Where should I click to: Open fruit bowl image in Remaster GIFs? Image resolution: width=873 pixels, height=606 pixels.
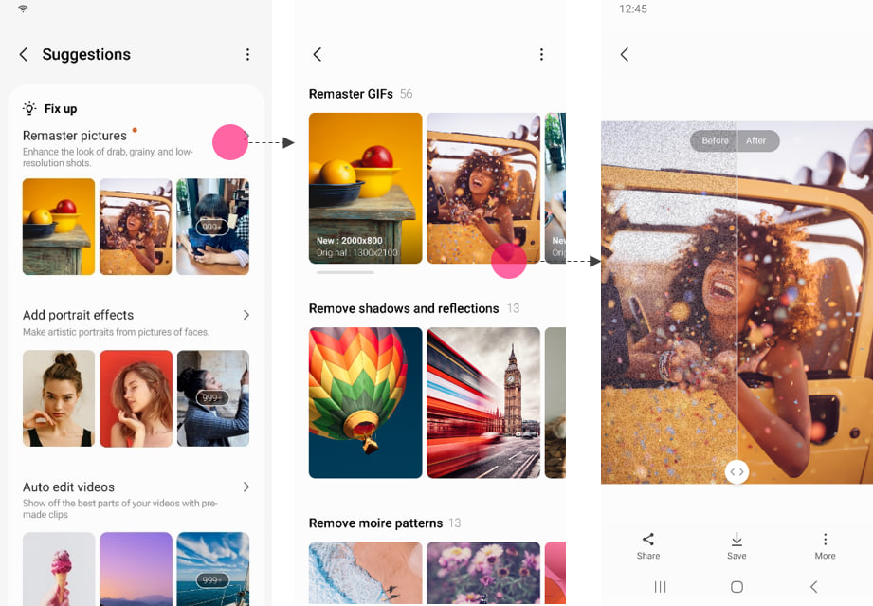[x=365, y=189]
